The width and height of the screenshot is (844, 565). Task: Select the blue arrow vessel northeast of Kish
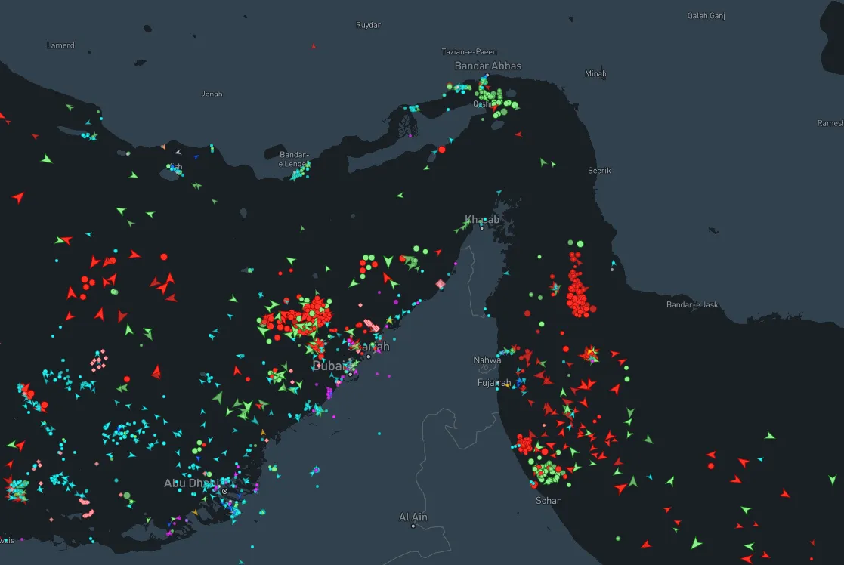click(x=196, y=157)
